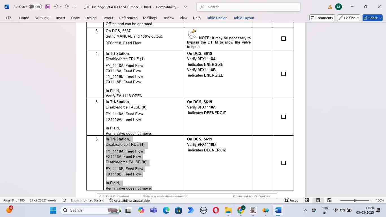Click Page 81 of 180 indicator
Viewport: 386px width, 217px height.
click(14, 200)
